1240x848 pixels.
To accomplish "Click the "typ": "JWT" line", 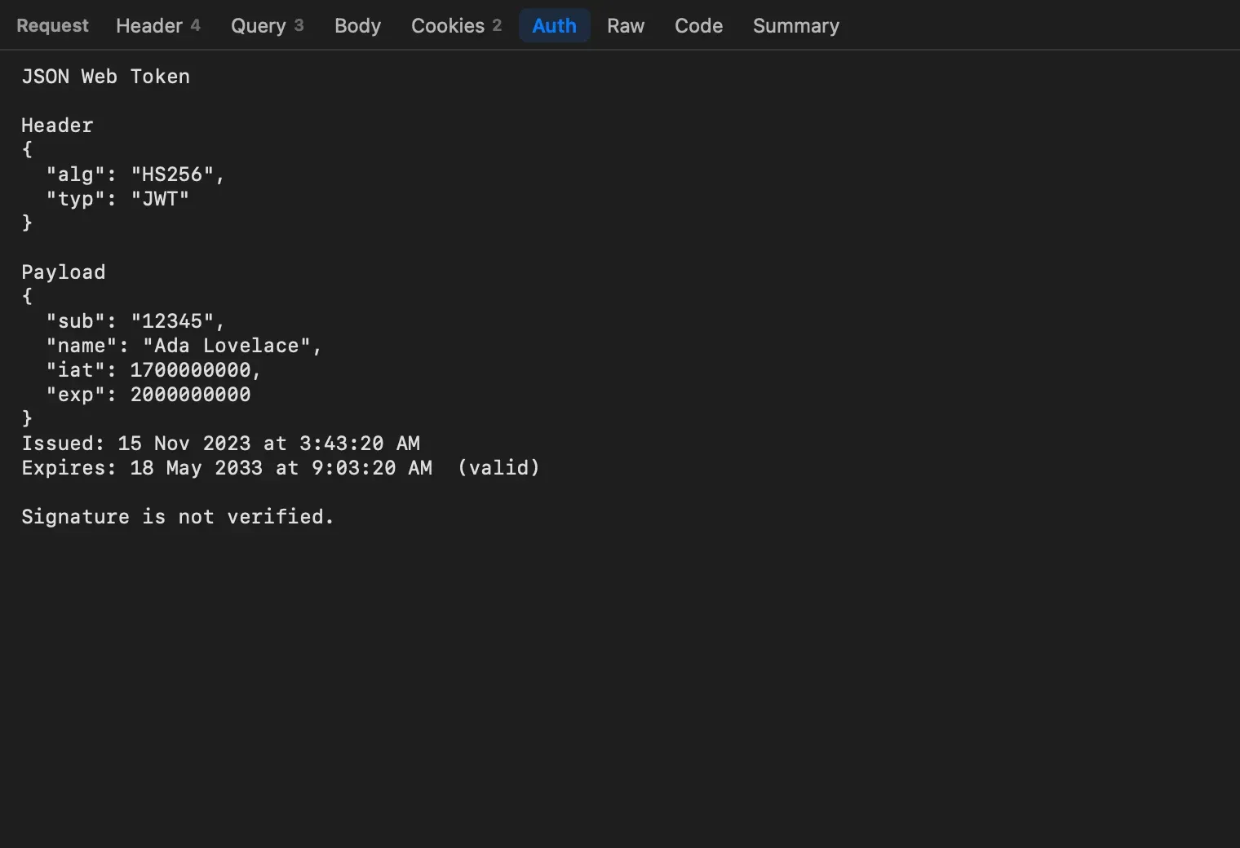I will 117,199.
